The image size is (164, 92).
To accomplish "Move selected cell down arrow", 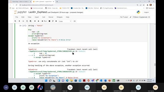I will point(38,21).
